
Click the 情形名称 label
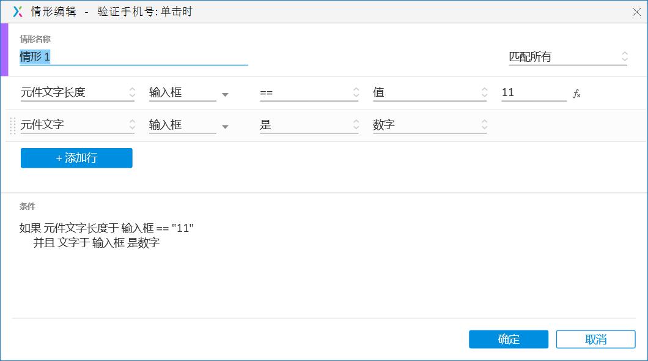point(35,39)
